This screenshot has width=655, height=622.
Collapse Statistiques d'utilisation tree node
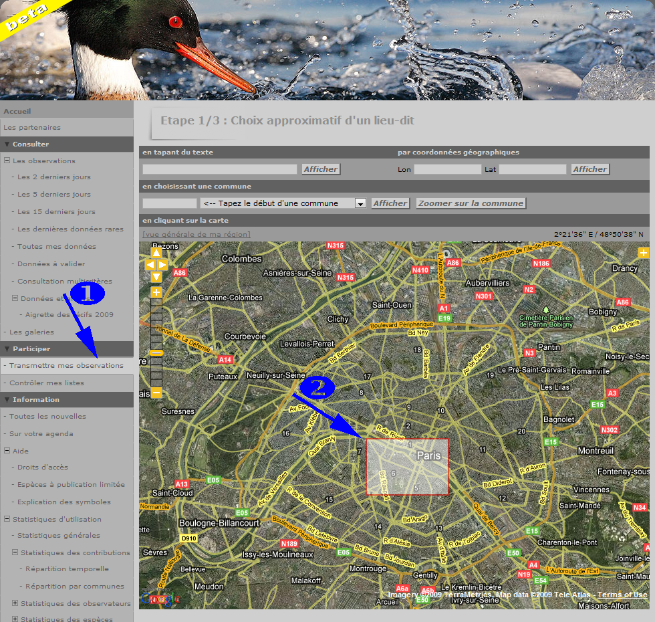coord(7,519)
